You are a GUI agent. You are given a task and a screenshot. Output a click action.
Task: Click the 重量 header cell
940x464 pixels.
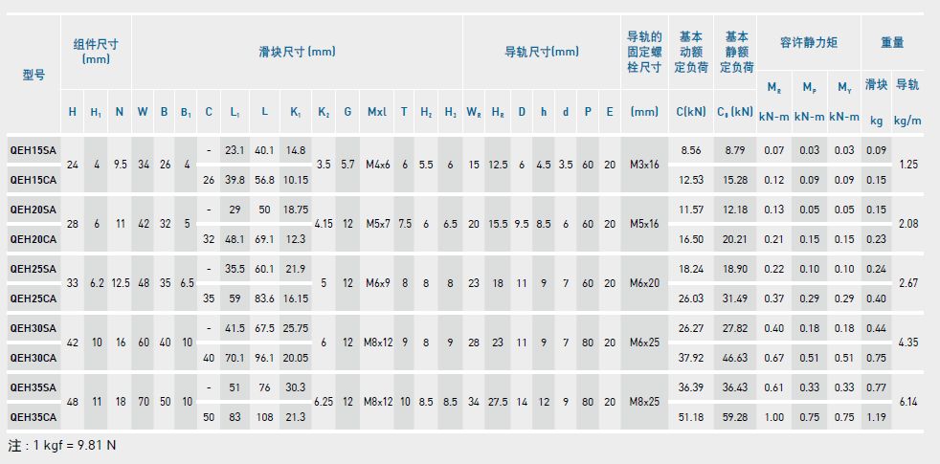tap(891, 43)
